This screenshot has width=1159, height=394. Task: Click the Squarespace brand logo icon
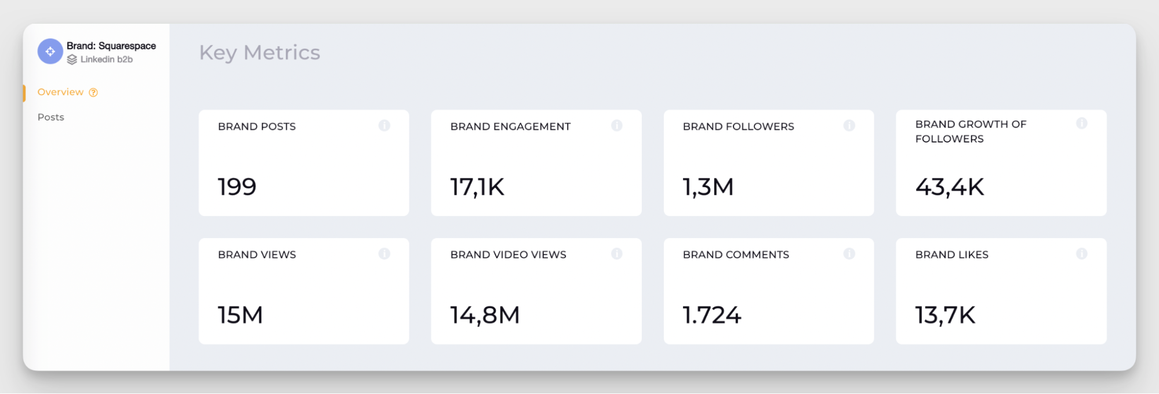(50, 52)
